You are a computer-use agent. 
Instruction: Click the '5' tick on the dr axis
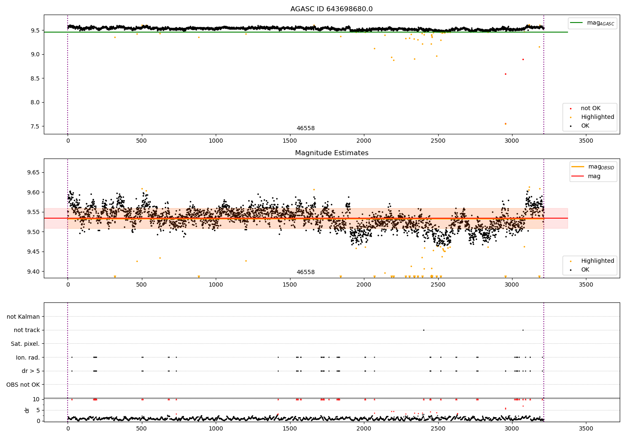pos(38,410)
